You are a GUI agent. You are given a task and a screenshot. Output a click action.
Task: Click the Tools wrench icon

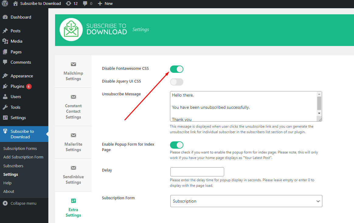5,107
